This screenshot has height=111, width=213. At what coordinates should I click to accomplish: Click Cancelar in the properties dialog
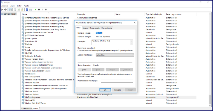tap(118, 90)
